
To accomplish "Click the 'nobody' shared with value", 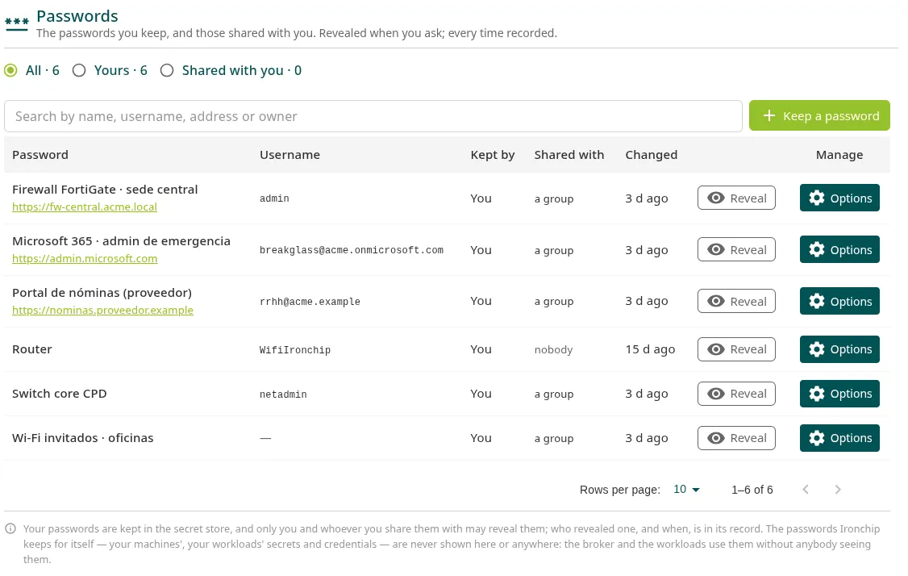I will [553, 350].
